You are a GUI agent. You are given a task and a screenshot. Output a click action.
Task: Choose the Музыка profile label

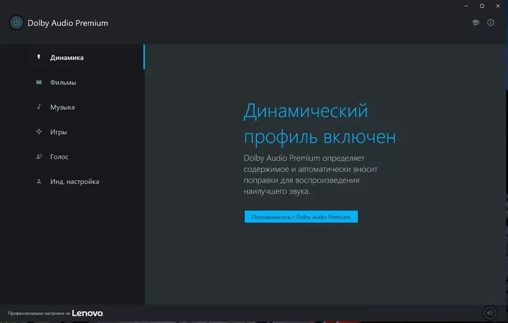pyautogui.click(x=62, y=107)
